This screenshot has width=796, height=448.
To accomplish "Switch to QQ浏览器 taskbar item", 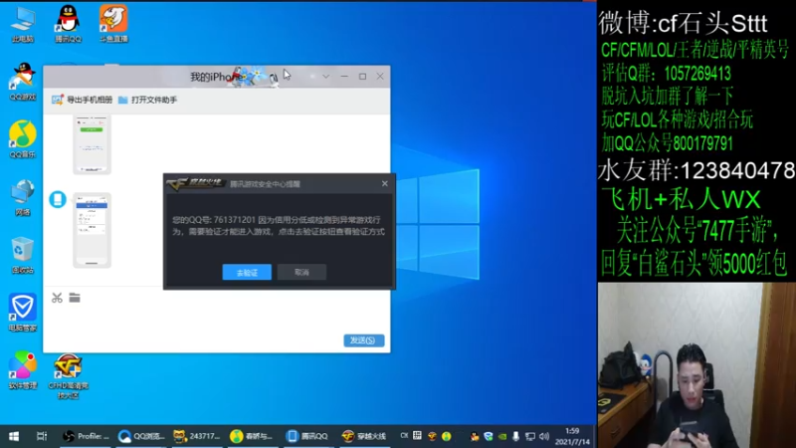I will click(141, 436).
